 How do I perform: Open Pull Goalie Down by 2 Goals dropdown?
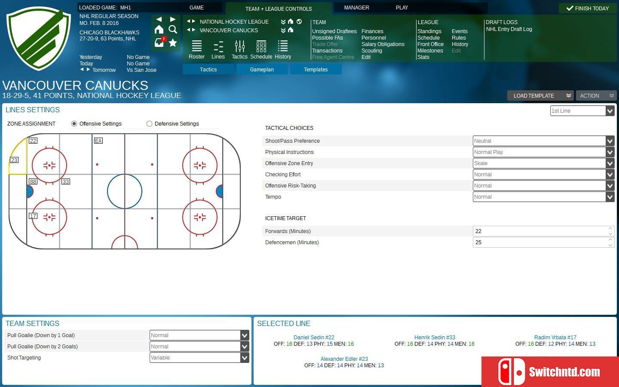tap(199, 346)
